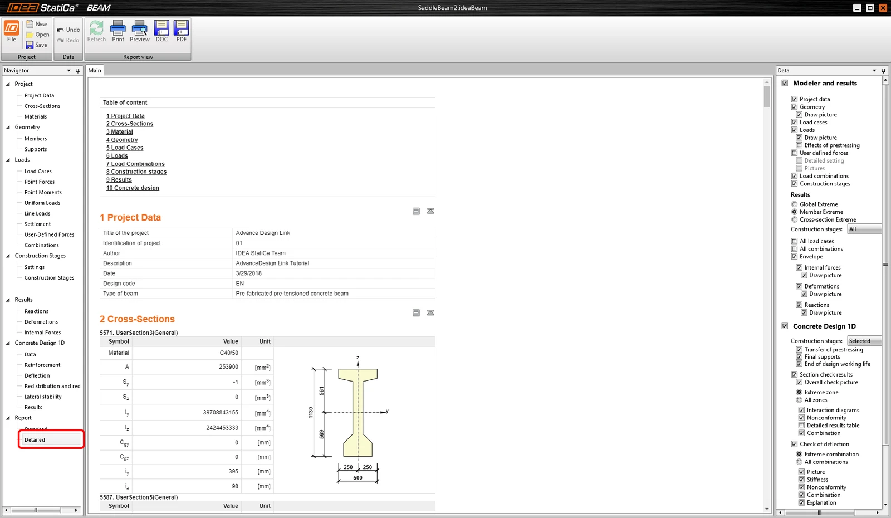Select All zones radio option
The image size is (891, 518).
[x=799, y=400]
